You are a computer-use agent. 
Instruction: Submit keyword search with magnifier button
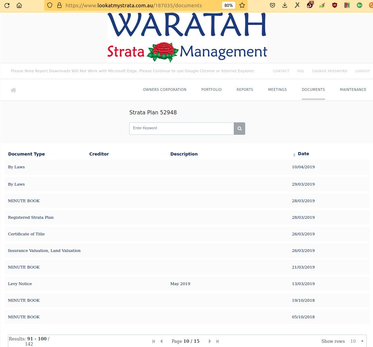(240, 129)
